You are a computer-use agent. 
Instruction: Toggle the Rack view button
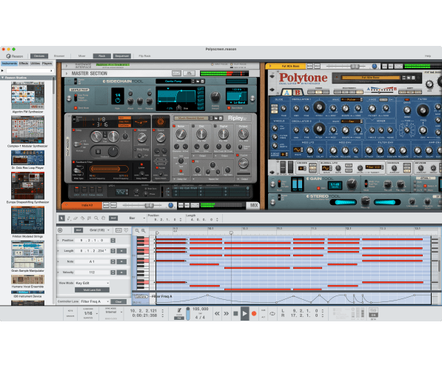tap(101, 56)
